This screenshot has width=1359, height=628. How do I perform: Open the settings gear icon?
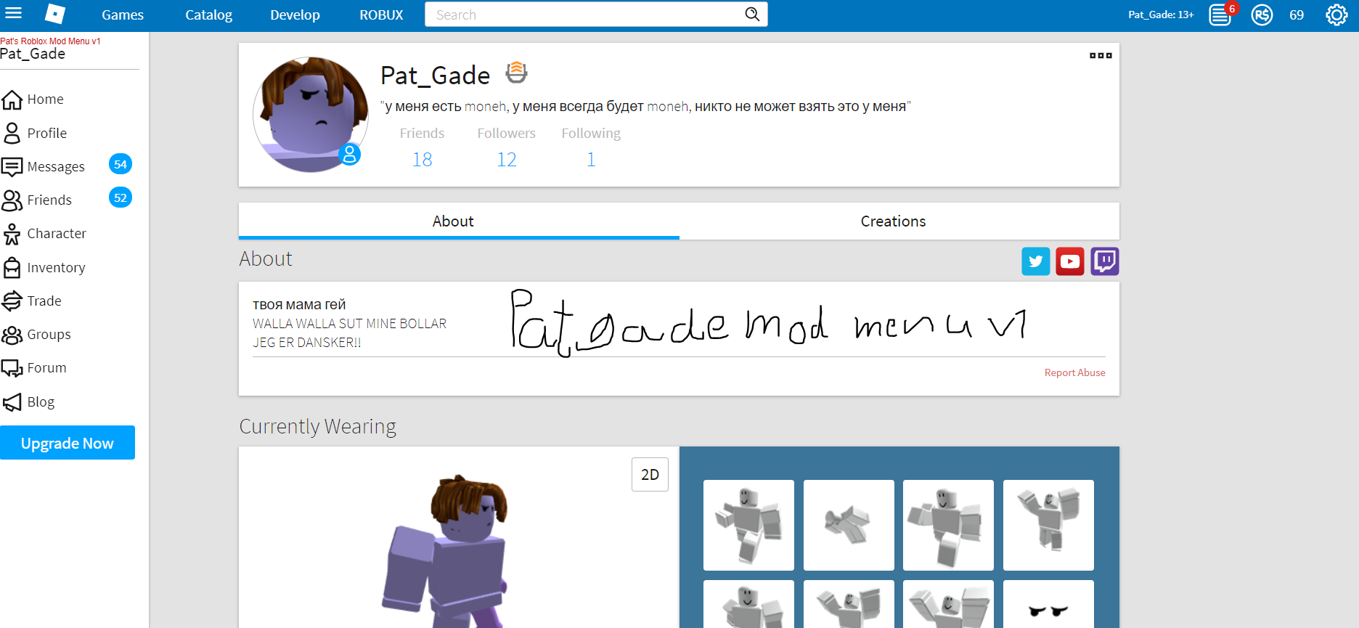pyautogui.click(x=1336, y=15)
